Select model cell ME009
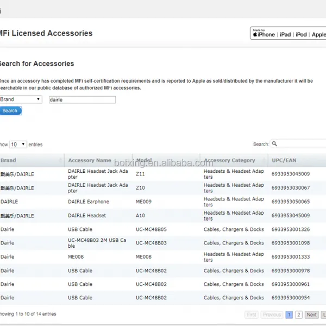Screen dimensions: 326x326 point(143,202)
